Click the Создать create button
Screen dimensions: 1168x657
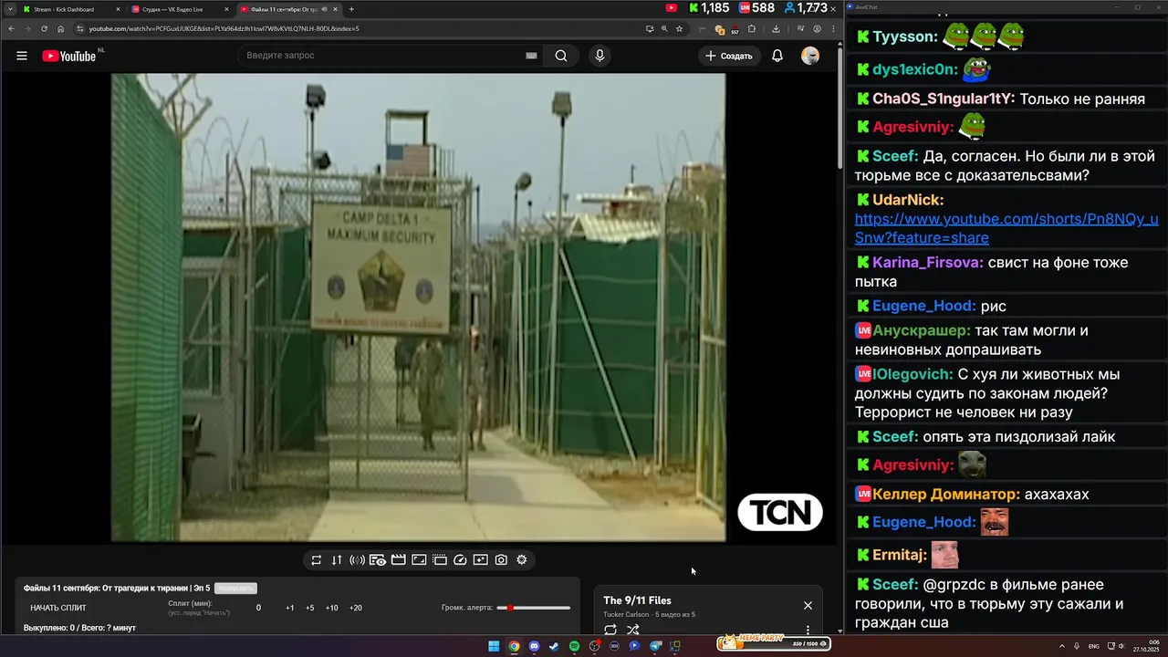(x=728, y=56)
